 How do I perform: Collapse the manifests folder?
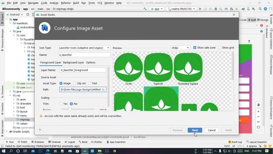point(10,23)
